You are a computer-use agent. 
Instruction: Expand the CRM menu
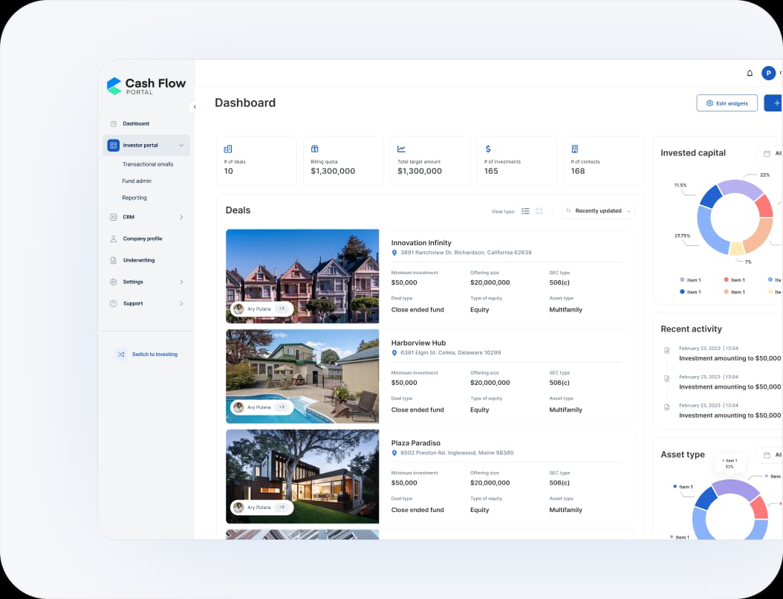(181, 217)
